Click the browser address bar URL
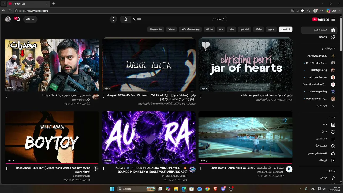The height and width of the screenshot is (193, 343). click(x=33, y=11)
